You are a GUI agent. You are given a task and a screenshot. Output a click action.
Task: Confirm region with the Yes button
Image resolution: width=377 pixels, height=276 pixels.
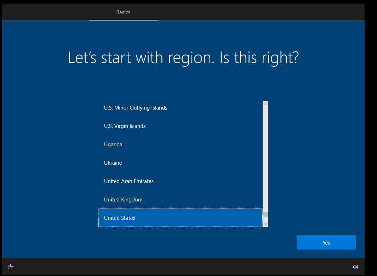[326, 242]
